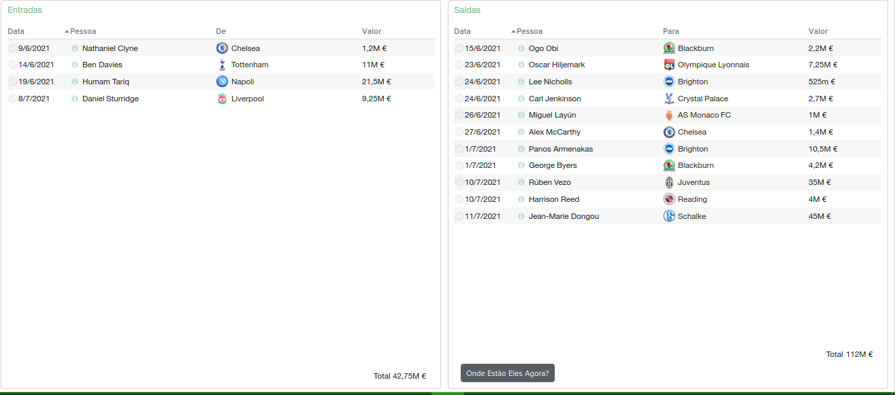The width and height of the screenshot is (895, 395).
Task: Click Blackburn badge in Ogo Obi row
Action: point(669,48)
